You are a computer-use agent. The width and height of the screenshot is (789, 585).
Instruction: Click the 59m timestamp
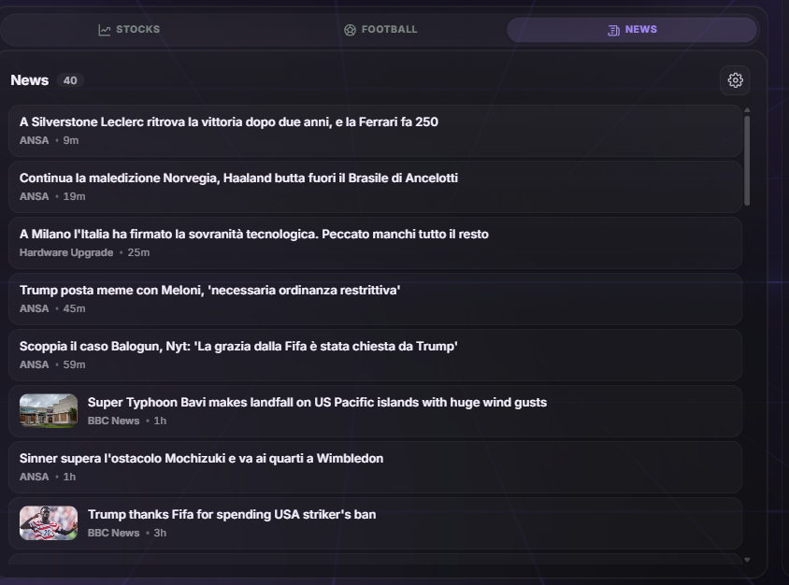coord(74,364)
